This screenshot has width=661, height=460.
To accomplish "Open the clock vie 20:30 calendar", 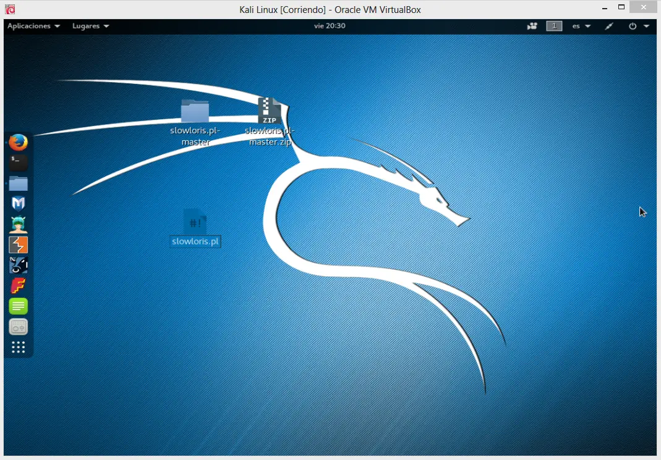I will [330, 26].
